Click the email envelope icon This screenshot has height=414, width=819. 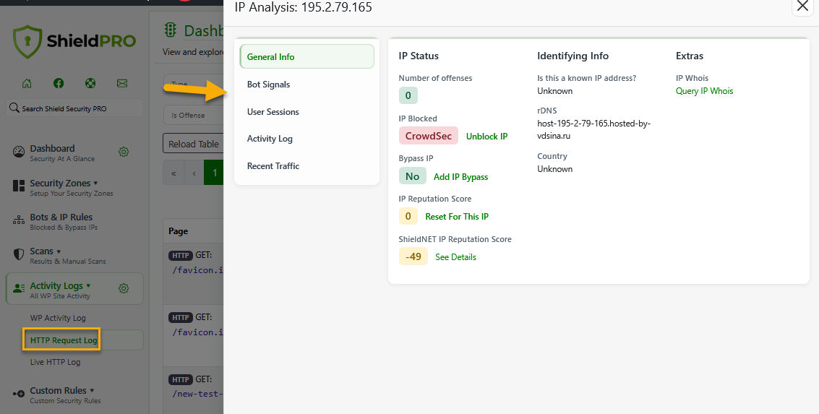coord(122,83)
